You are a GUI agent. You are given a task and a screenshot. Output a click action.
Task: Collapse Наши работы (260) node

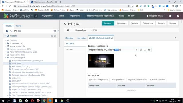click(x=5, y=58)
